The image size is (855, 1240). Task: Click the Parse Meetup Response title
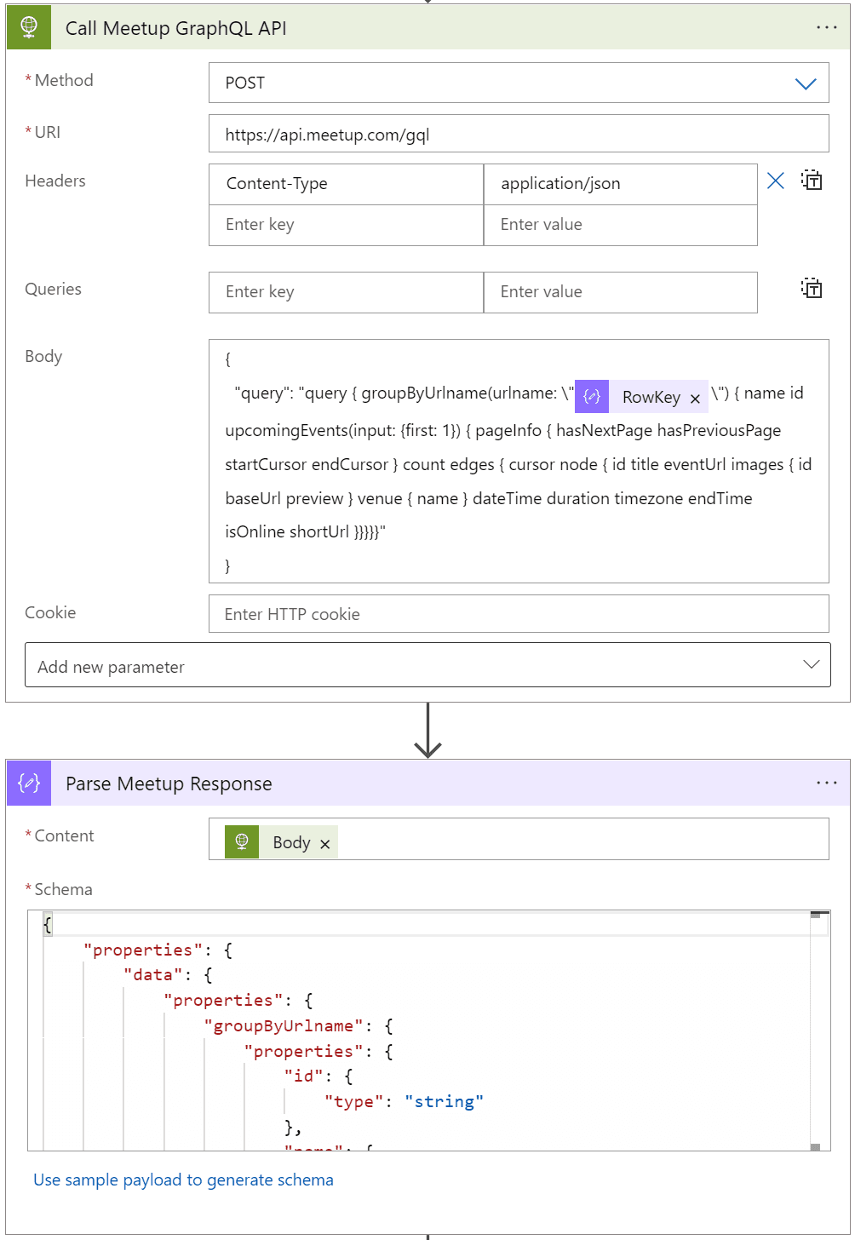point(169,784)
